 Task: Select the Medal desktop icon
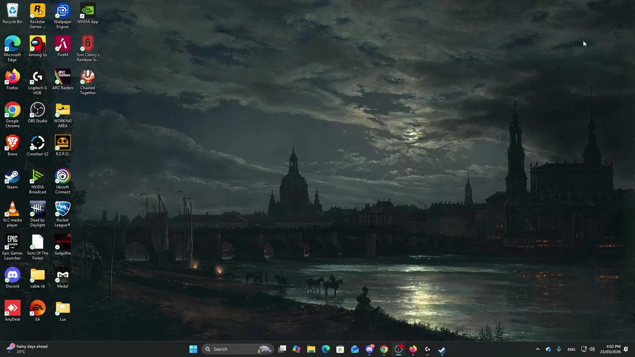click(x=63, y=278)
